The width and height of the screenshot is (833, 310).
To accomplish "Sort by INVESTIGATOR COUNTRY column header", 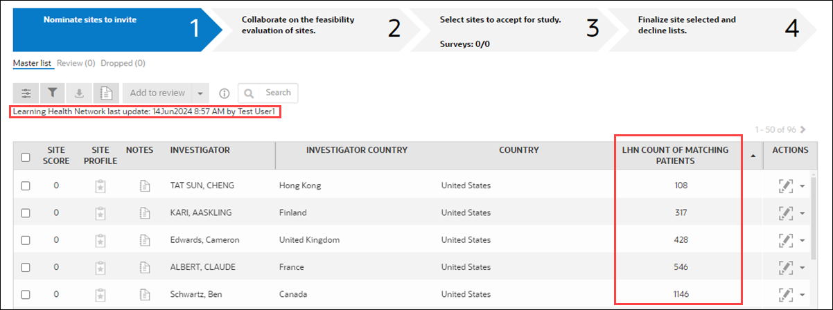I will [x=357, y=150].
